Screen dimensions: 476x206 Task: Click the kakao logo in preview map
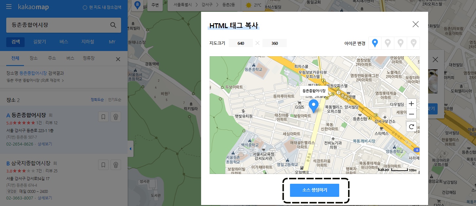(x=383, y=170)
